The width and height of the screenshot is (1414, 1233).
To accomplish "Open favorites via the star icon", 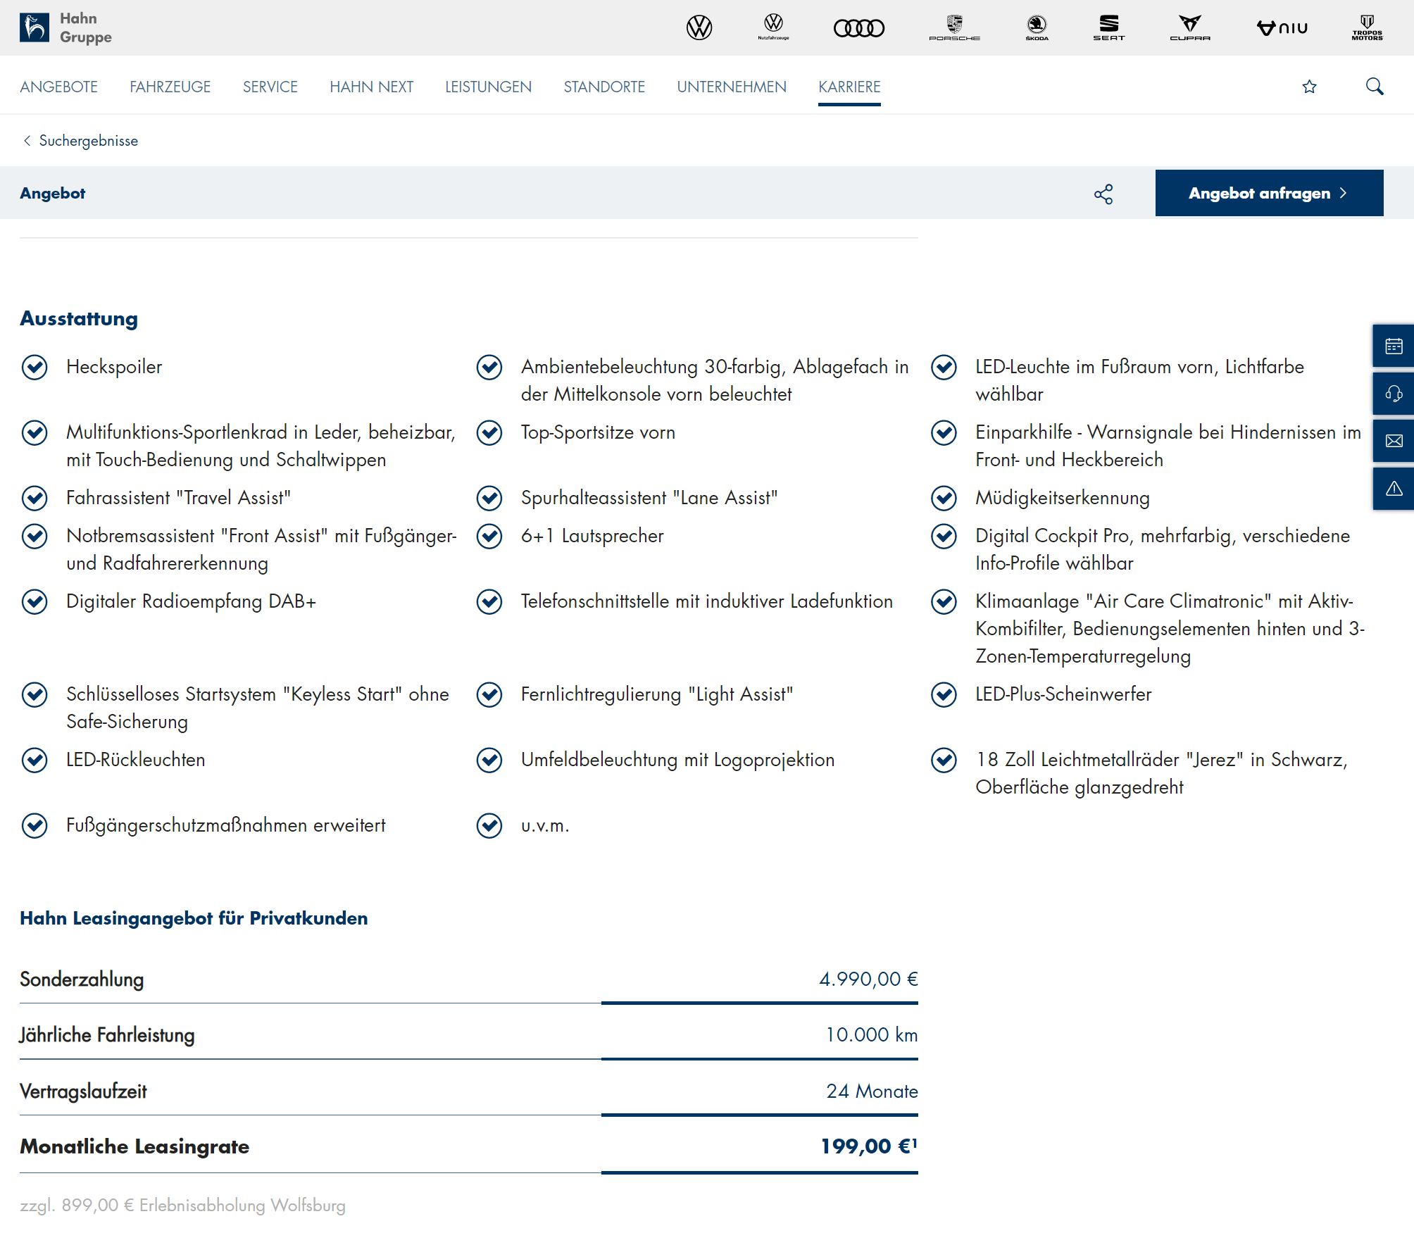I will [x=1309, y=87].
